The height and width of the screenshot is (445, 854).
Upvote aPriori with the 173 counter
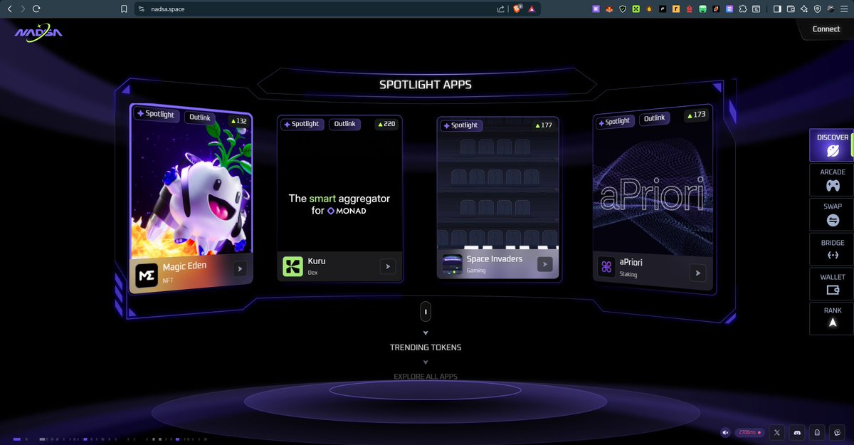[x=695, y=114]
